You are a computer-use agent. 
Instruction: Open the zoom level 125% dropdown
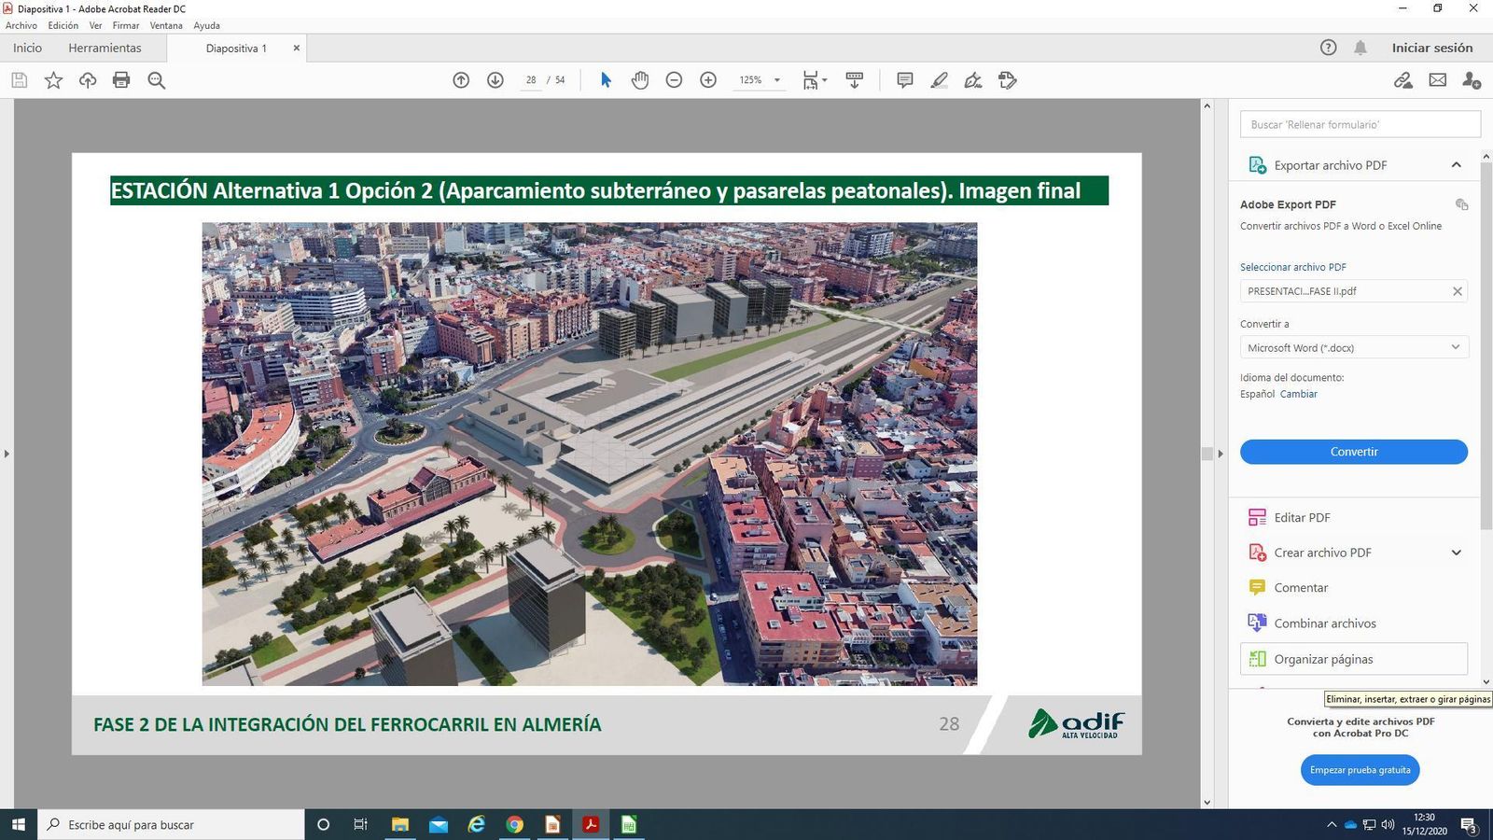(x=776, y=80)
